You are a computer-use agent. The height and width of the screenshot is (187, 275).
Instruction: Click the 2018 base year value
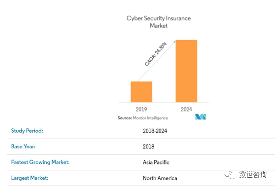click(x=148, y=147)
